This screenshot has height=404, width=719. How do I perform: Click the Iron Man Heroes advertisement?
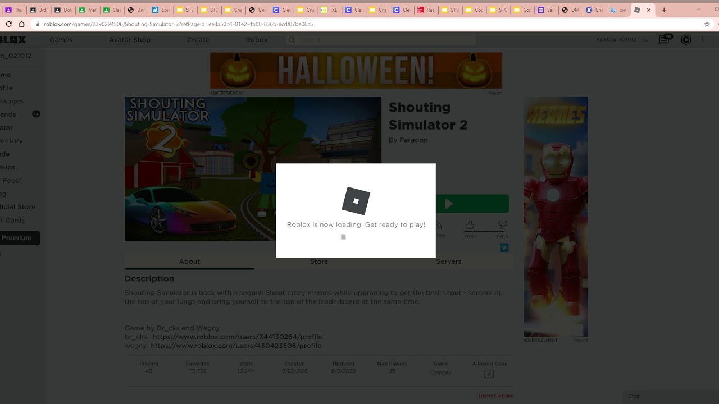pos(556,217)
